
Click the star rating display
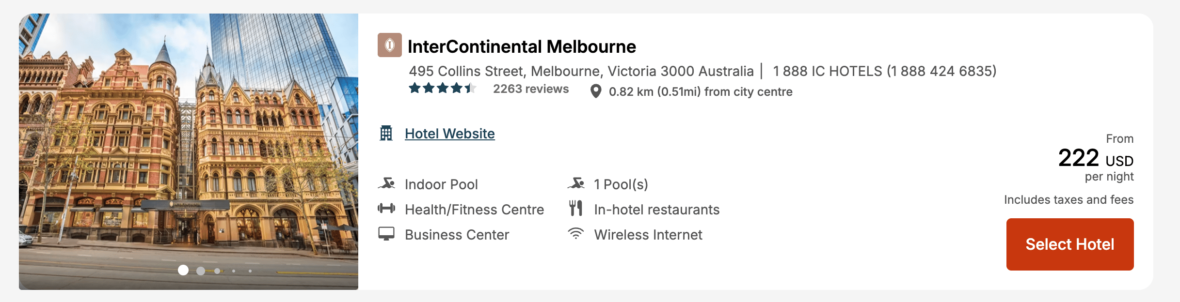tap(442, 89)
